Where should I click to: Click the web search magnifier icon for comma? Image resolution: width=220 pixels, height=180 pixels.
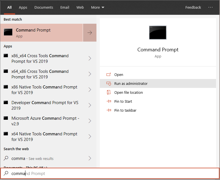click(6, 158)
